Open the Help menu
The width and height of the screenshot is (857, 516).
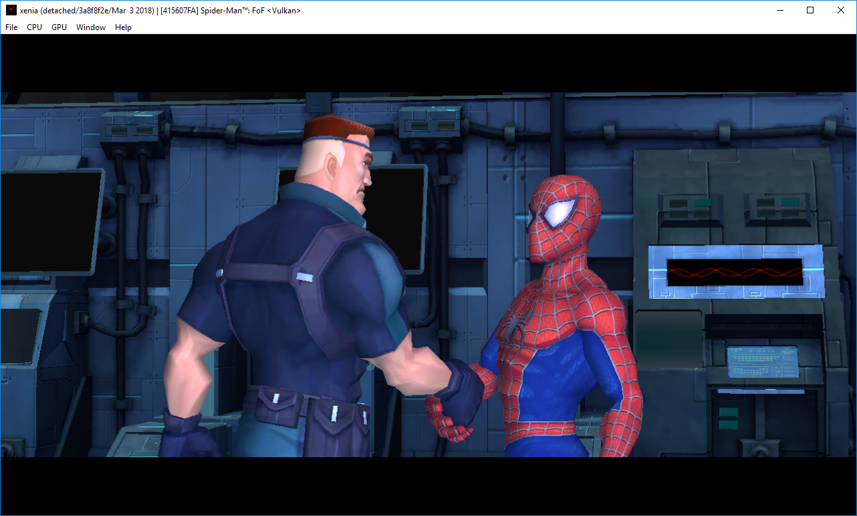point(123,27)
